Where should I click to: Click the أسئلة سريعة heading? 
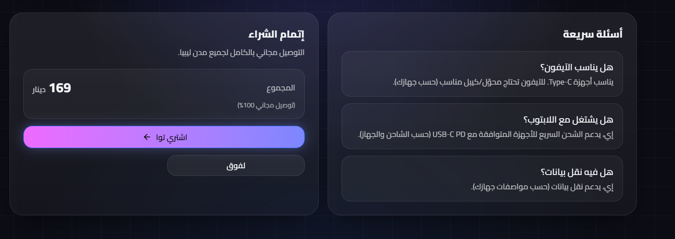tap(593, 34)
